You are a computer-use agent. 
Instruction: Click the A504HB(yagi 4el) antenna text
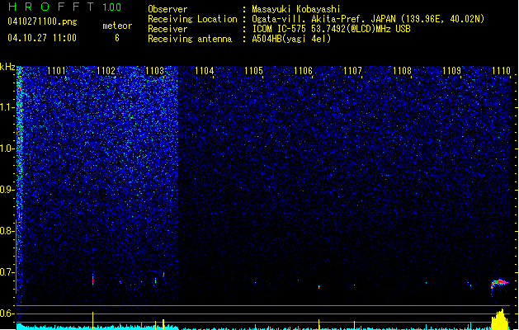coord(291,39)
